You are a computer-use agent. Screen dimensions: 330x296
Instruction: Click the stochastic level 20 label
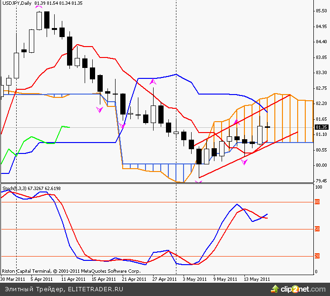pos(317,256)
